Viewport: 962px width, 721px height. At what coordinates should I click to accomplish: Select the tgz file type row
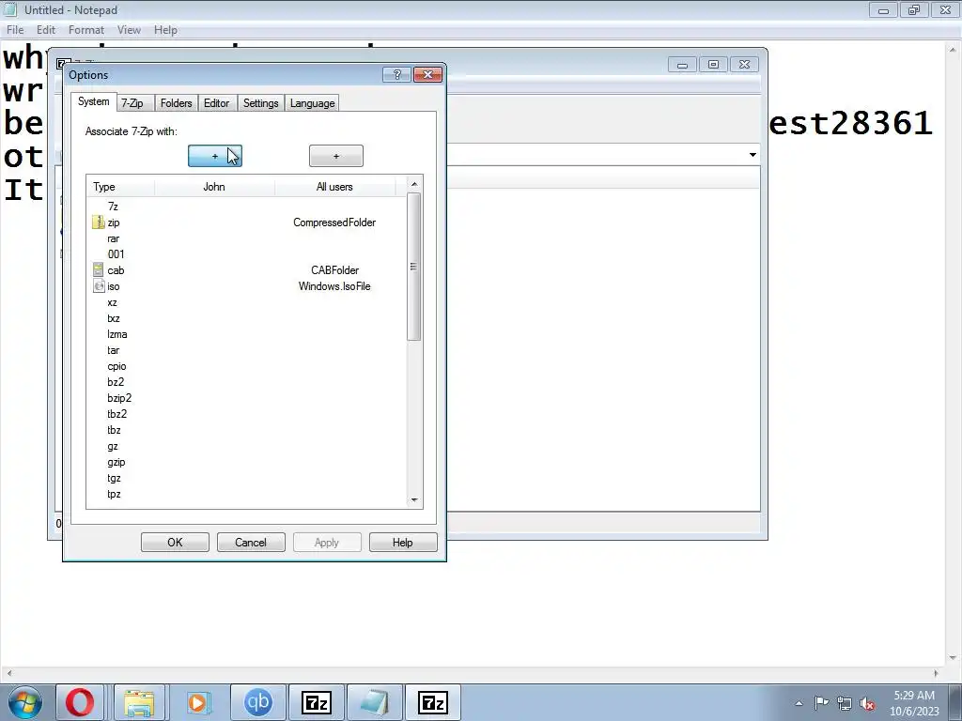(247, 478)
